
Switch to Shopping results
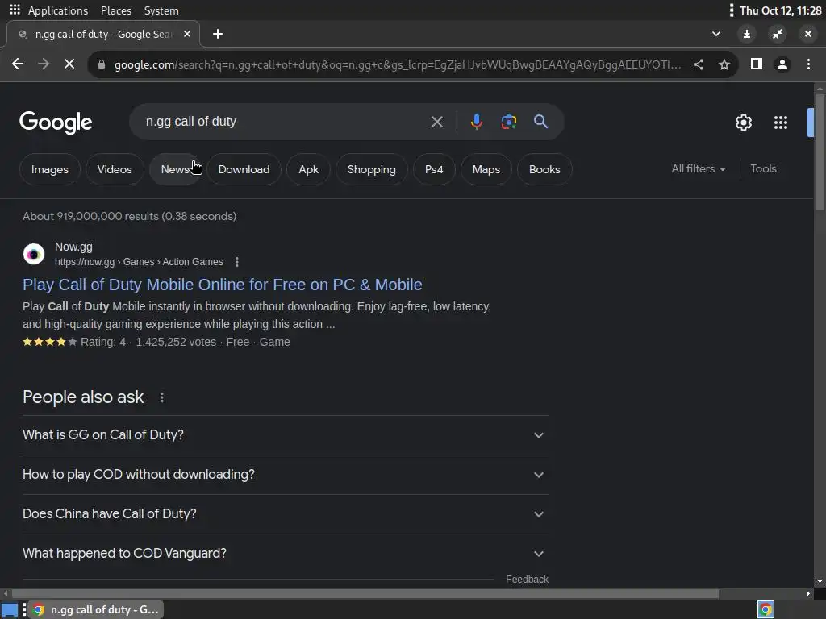[371, 169]
